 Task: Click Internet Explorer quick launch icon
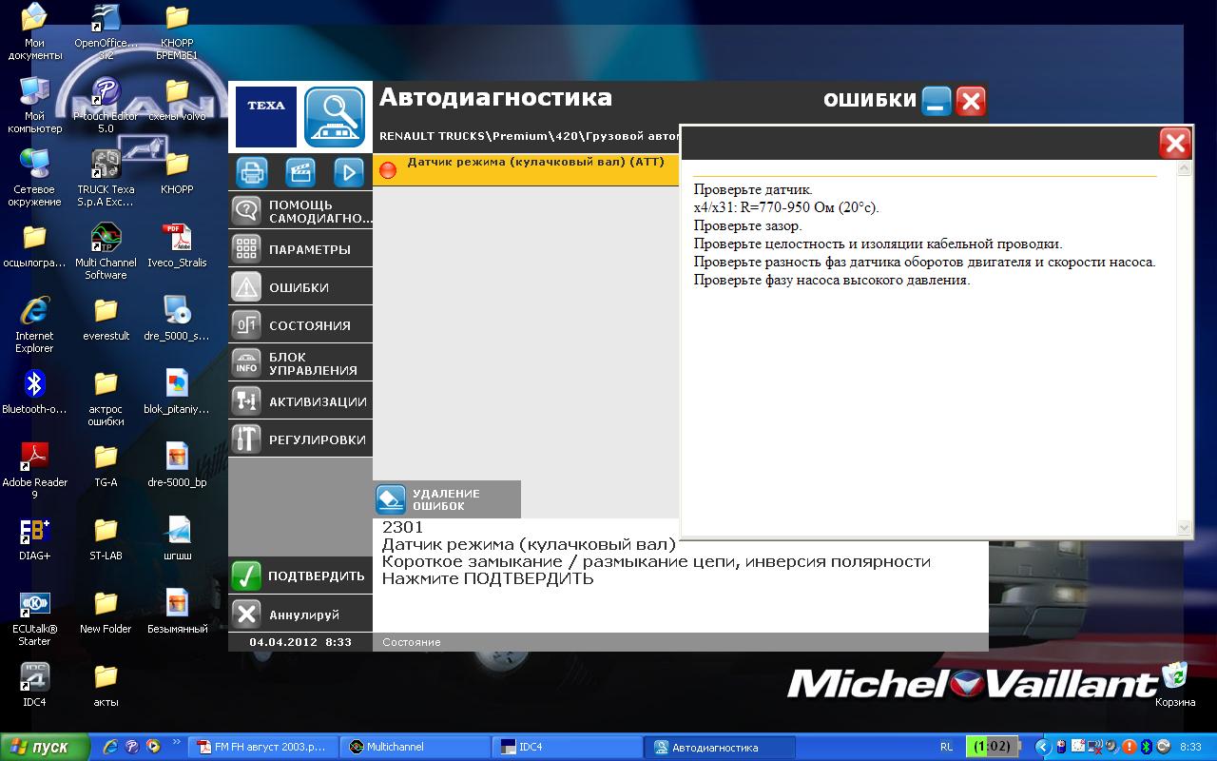tap(111, 747)
